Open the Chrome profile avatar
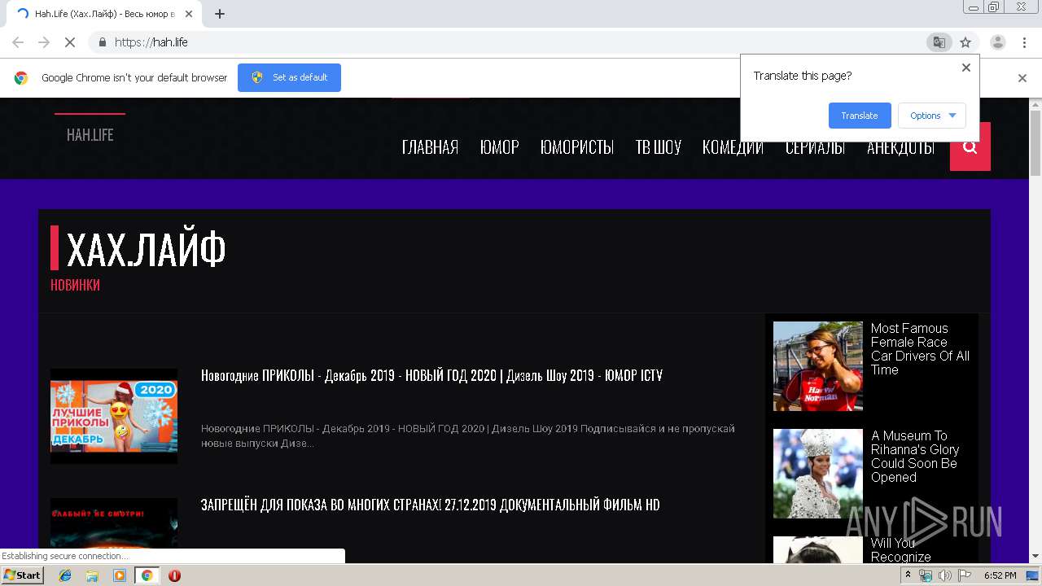1042x586 pixels. click(997, 42)
